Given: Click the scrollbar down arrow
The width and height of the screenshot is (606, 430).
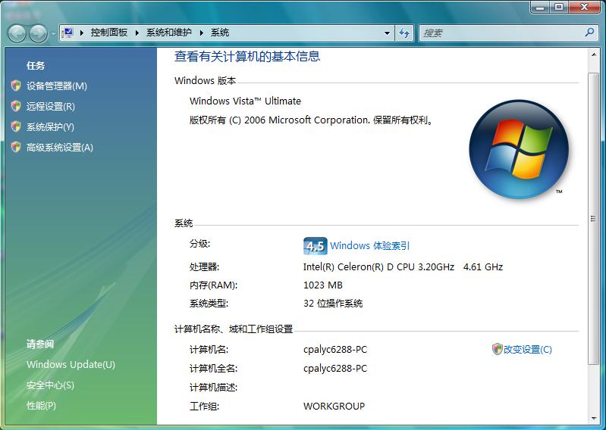Looking at the screenshot, I should (593, 418).
